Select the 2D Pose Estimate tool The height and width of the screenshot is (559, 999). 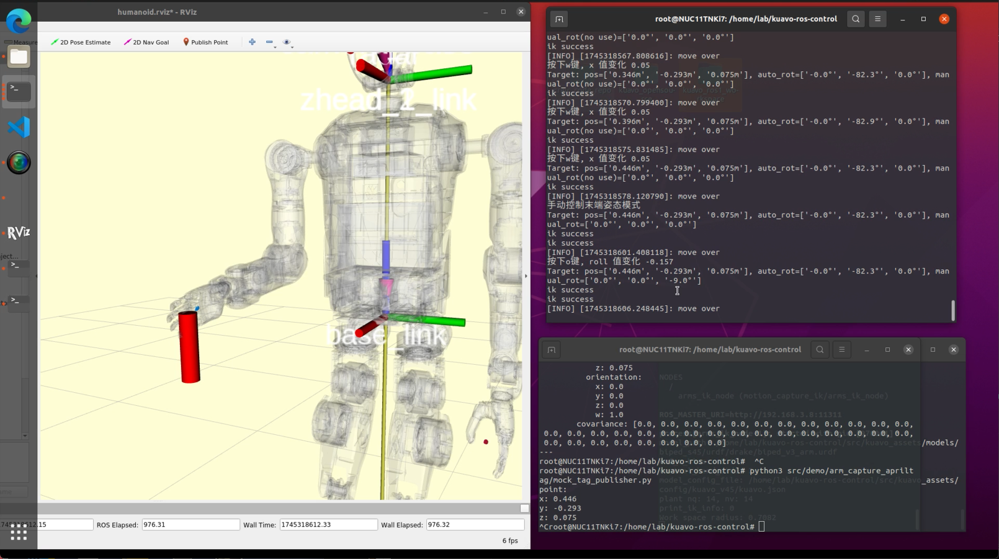pos(81,42)
